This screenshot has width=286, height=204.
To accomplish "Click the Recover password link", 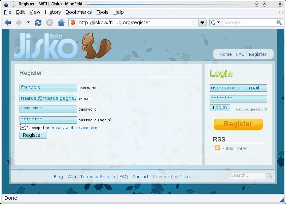I will pyautogui.click(x=251, y=109).
